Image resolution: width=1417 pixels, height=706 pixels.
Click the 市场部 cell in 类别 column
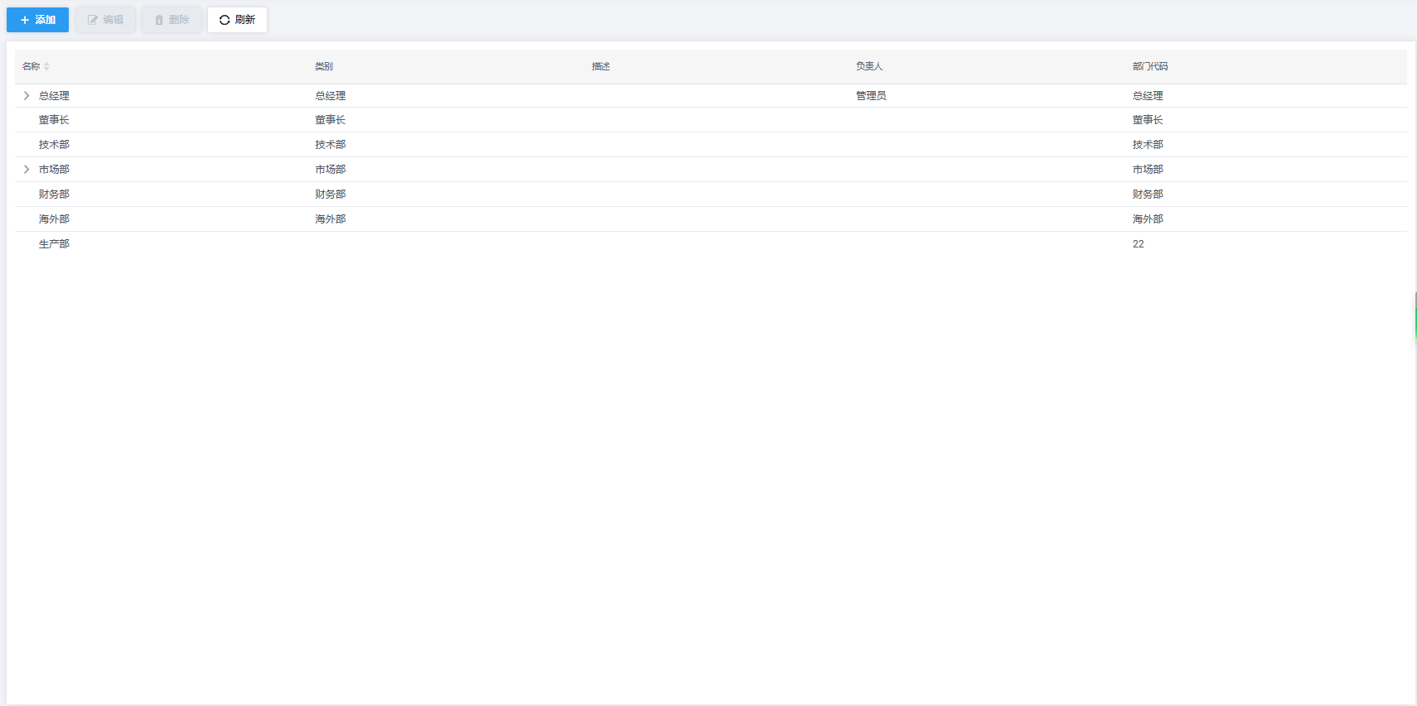coord(330,170)
